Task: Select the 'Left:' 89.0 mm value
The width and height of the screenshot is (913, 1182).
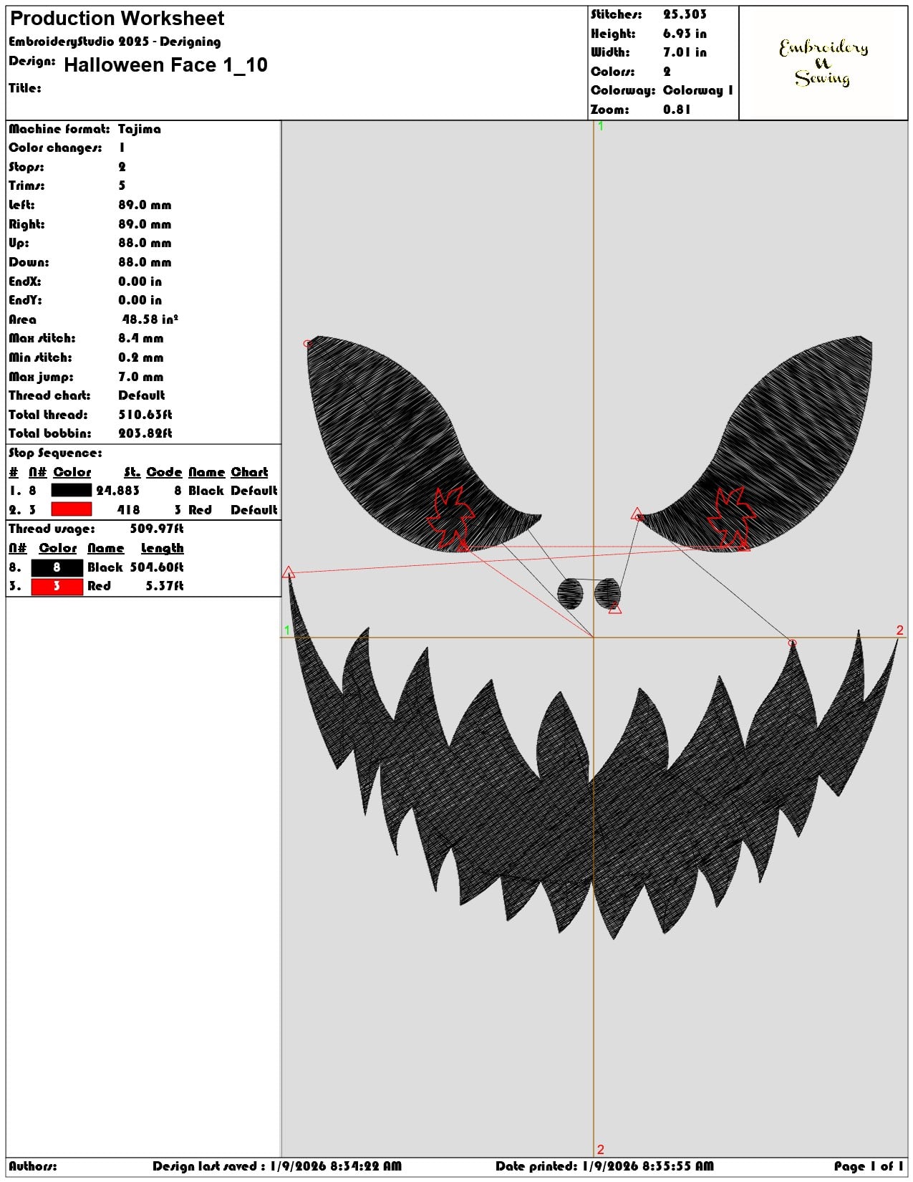Action: (x=145, y=205)
